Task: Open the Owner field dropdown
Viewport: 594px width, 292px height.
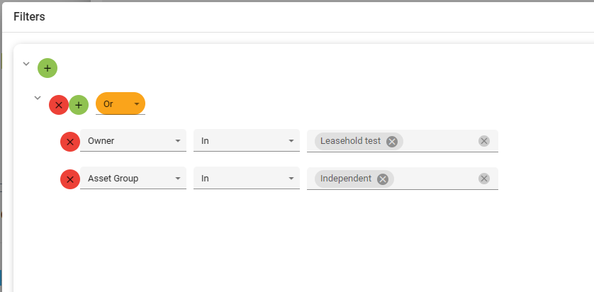Action: point(133,141)
